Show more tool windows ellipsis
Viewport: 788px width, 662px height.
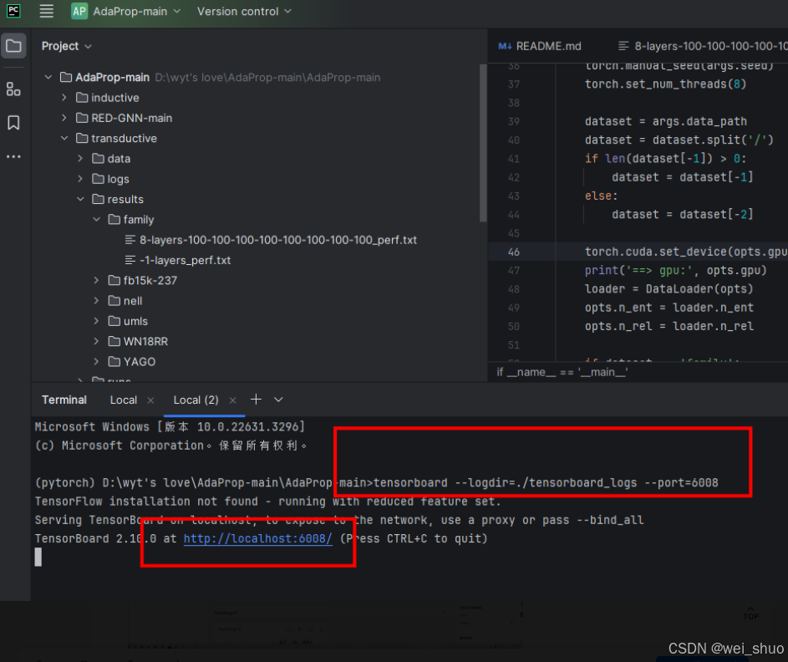click(13, 157)
